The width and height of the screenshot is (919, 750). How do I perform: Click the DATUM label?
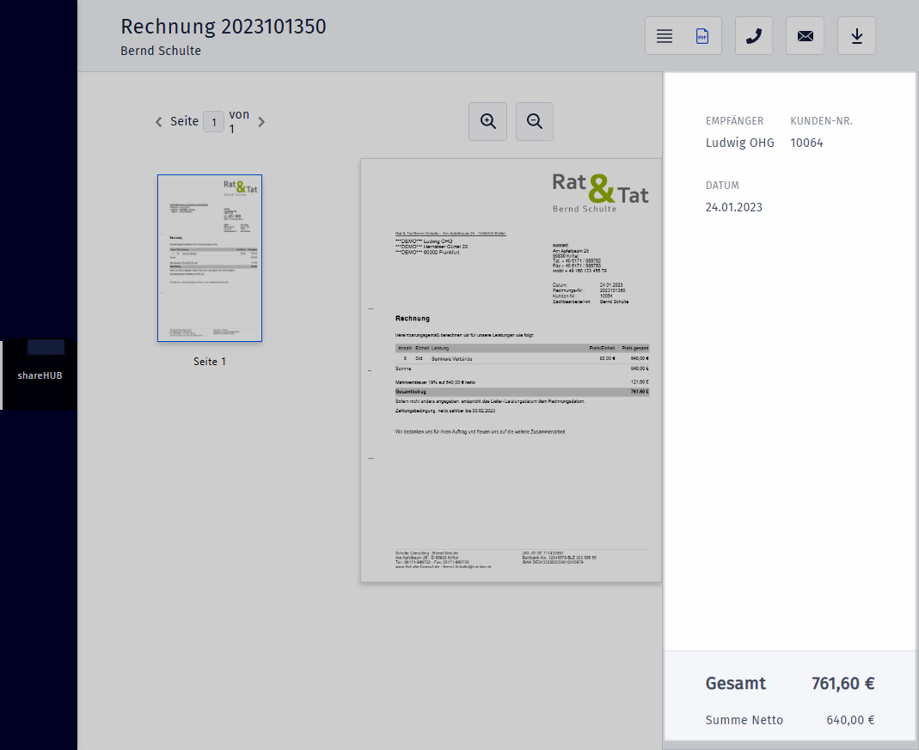[x=722, y=186]
